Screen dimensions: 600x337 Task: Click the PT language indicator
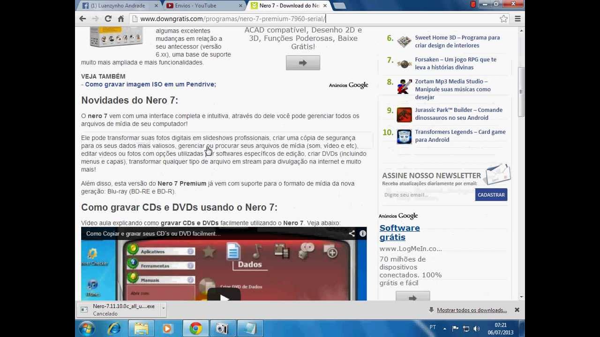[433, 328]
